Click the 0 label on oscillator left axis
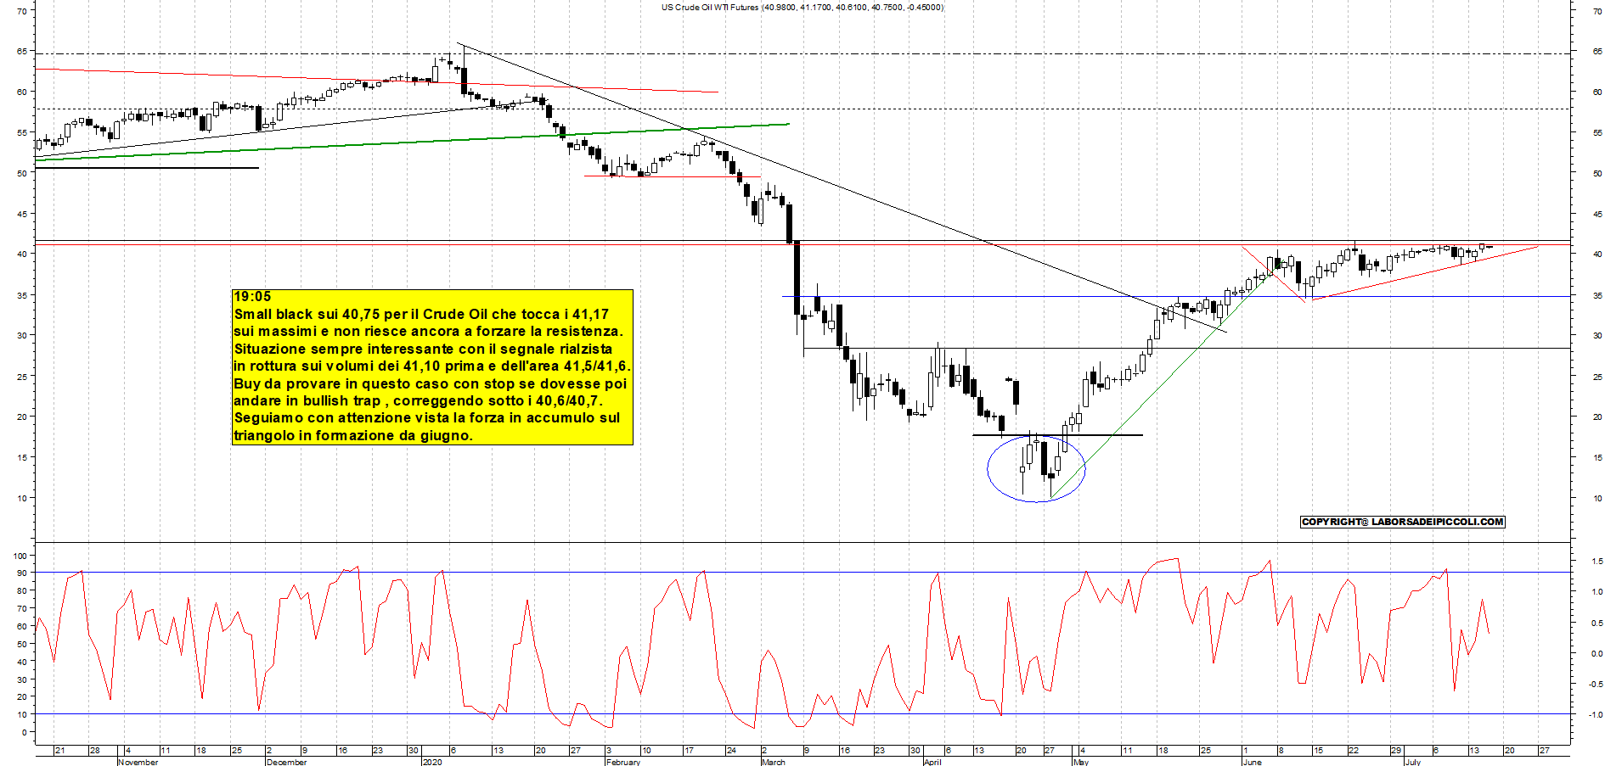Image resolution: width=1605 pixels, height=766 pixels. [x=24, y=732]
